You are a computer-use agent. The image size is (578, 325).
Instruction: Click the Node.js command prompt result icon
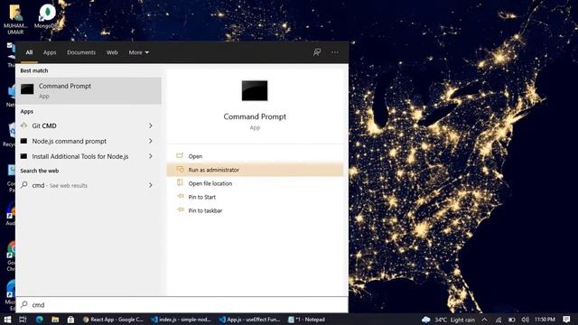click(x=24, y=141)
